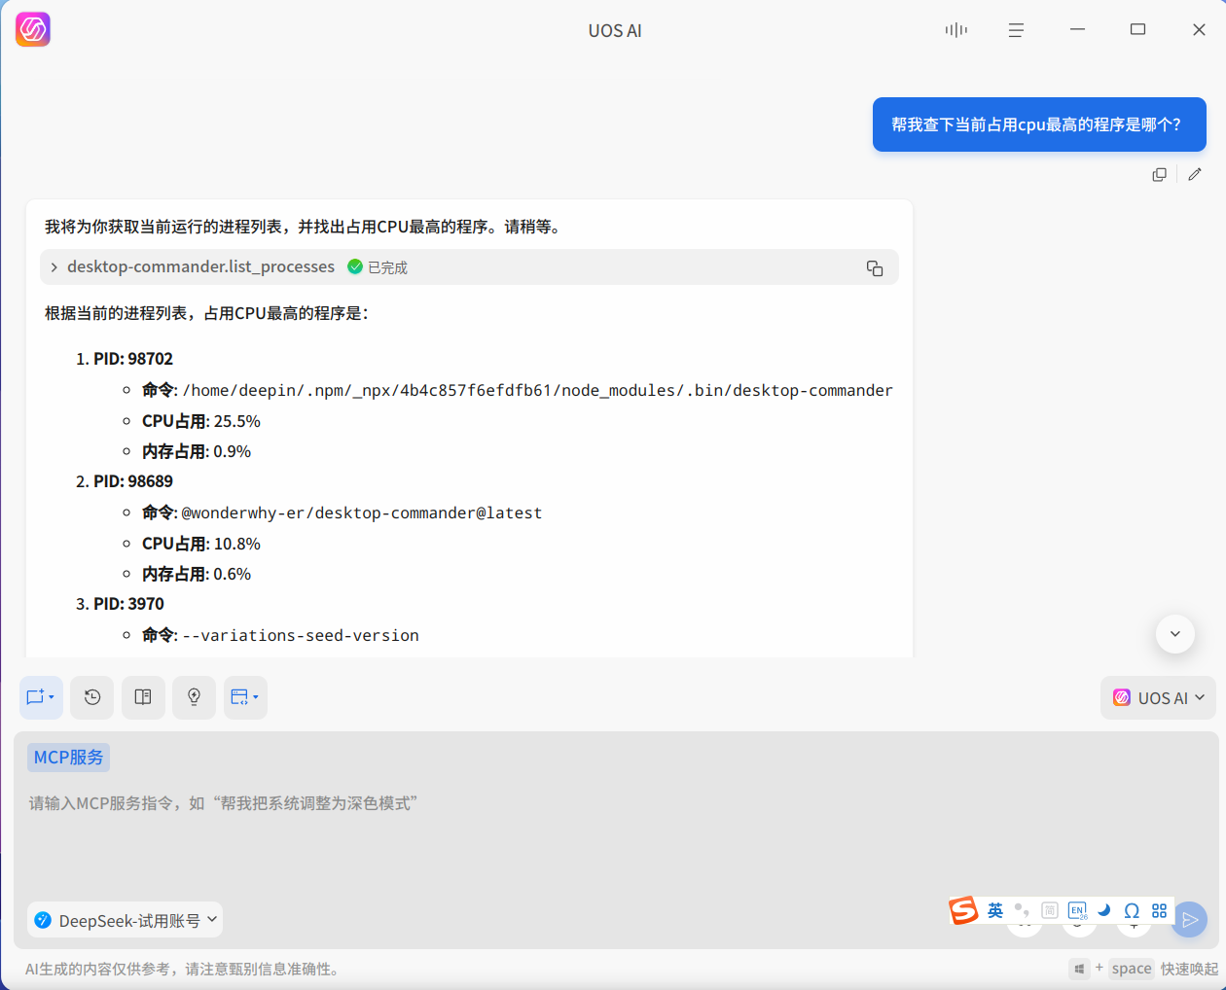This screenshot has width=1226, height=990.
Task: Toggle the moon night mode IME icon
Action: (x=1104, y=910)
